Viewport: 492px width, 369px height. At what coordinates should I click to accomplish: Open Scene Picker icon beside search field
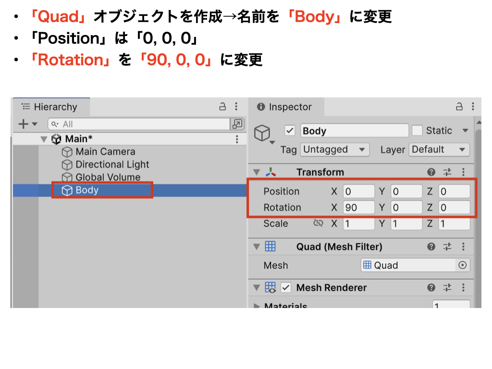click(237, 124)
